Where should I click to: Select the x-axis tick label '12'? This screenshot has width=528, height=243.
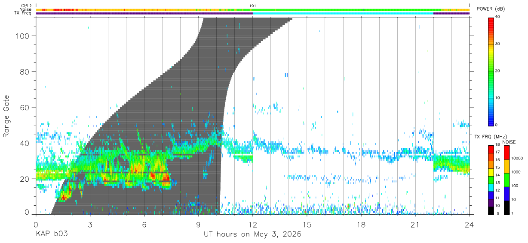253,225
